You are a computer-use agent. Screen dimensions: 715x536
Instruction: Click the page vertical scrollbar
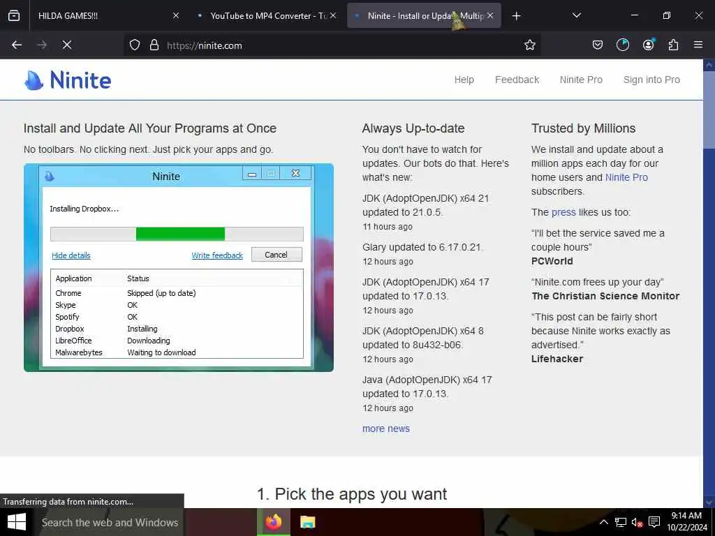709,283
